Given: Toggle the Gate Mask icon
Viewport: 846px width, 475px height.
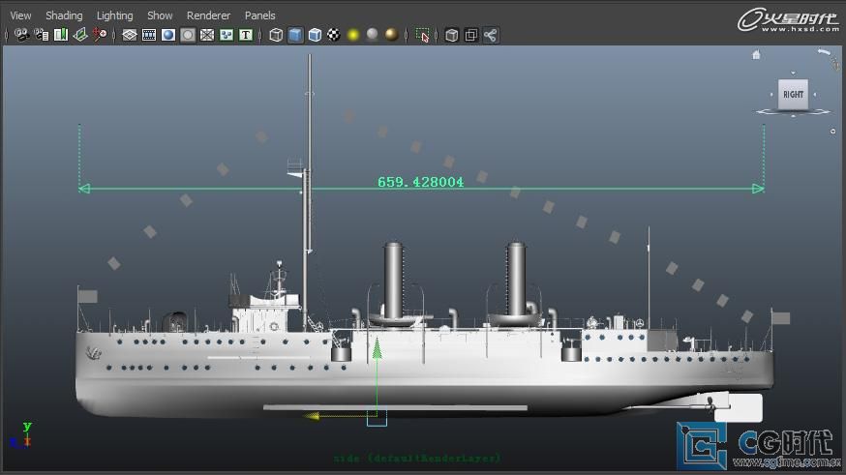Looking at the screenshot, I should point(188,35).
